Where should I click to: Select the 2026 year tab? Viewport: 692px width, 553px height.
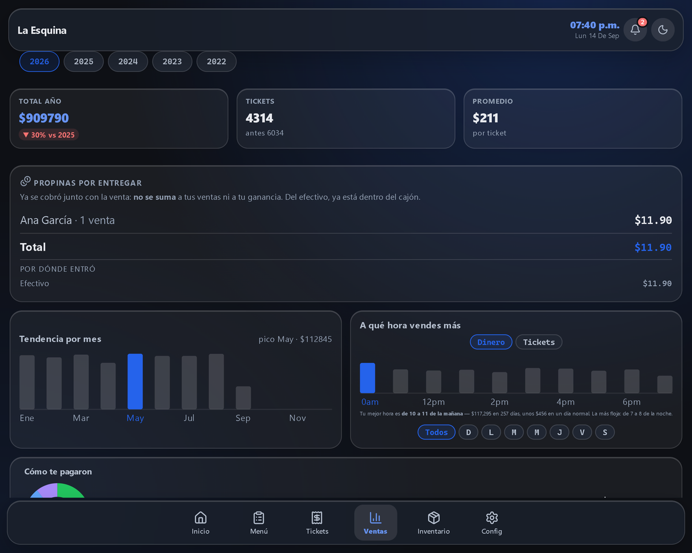[x=39, y=62]
